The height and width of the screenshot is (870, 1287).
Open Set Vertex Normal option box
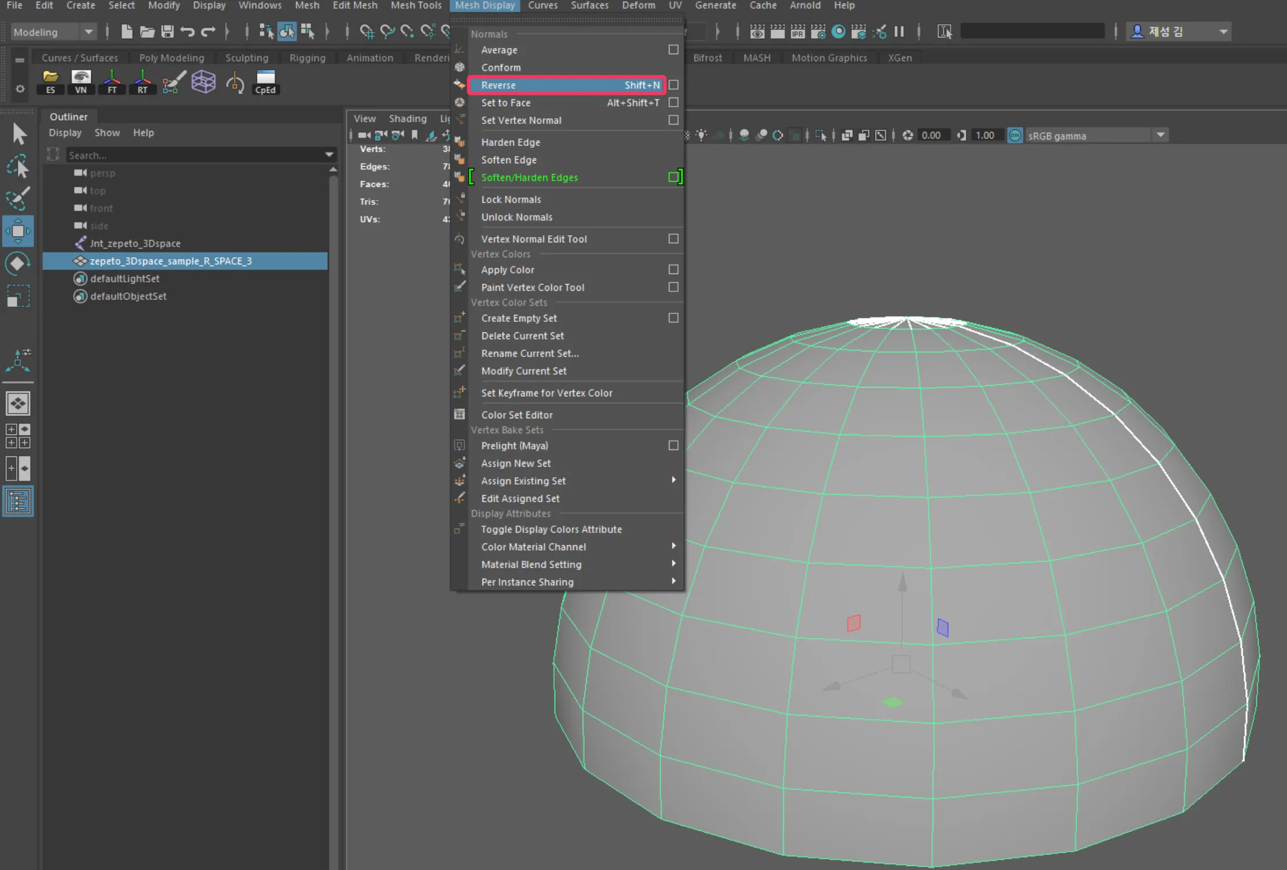(x=673, y=120)
